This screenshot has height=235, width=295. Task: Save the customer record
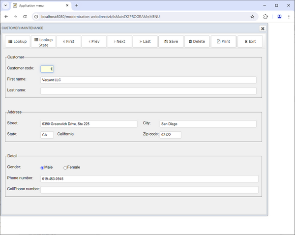click(x=171, y=41)
